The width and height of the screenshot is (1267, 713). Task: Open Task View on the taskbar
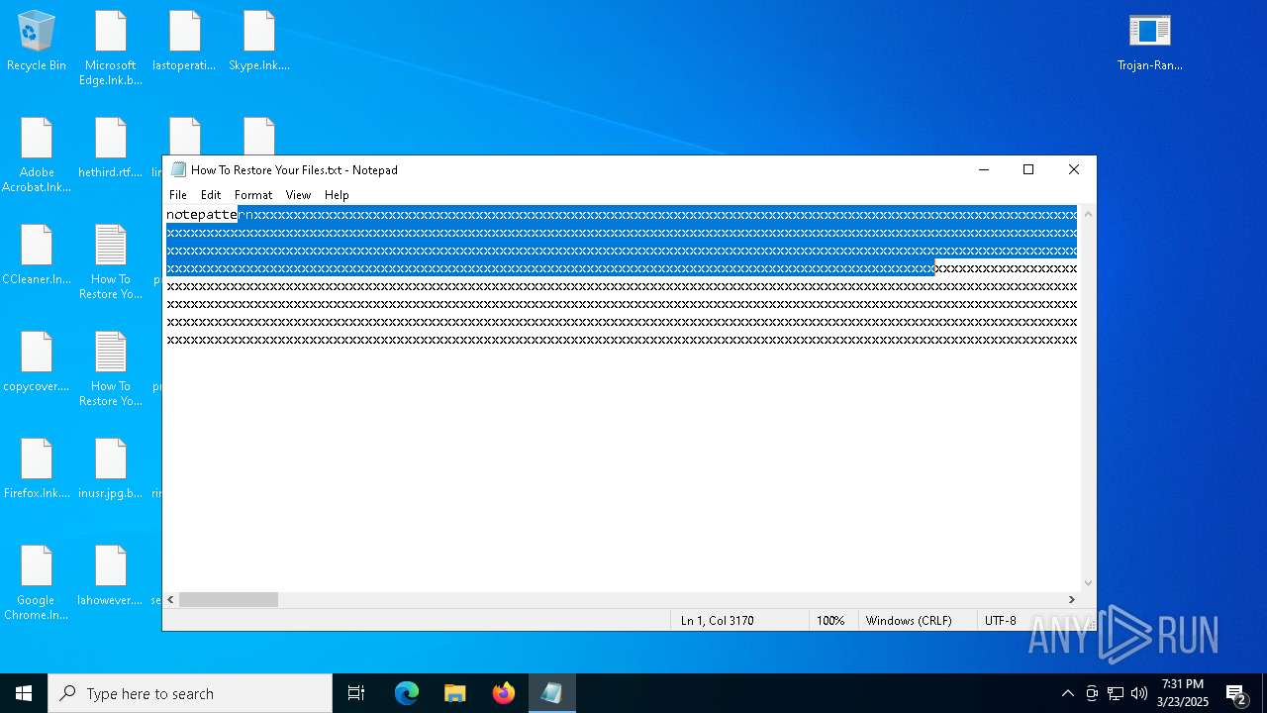[356, 693]
